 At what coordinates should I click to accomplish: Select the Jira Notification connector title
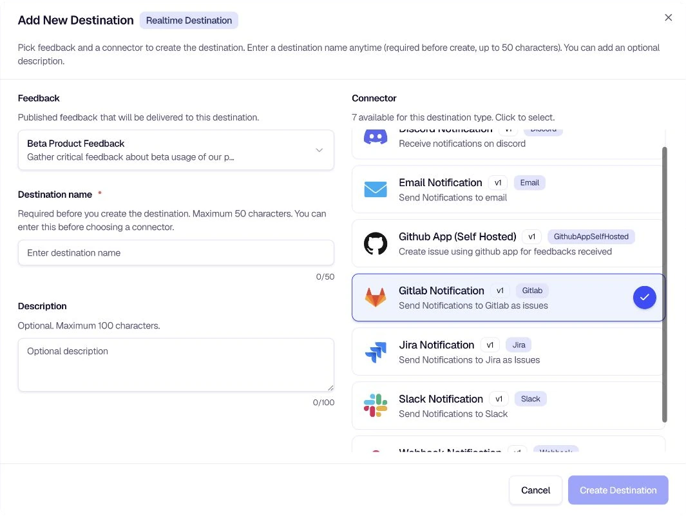pos(436,345)
